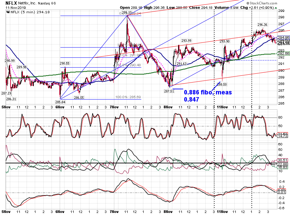Click the '61.8%: 290.48' Fibonacci level label

coord(129,65)
